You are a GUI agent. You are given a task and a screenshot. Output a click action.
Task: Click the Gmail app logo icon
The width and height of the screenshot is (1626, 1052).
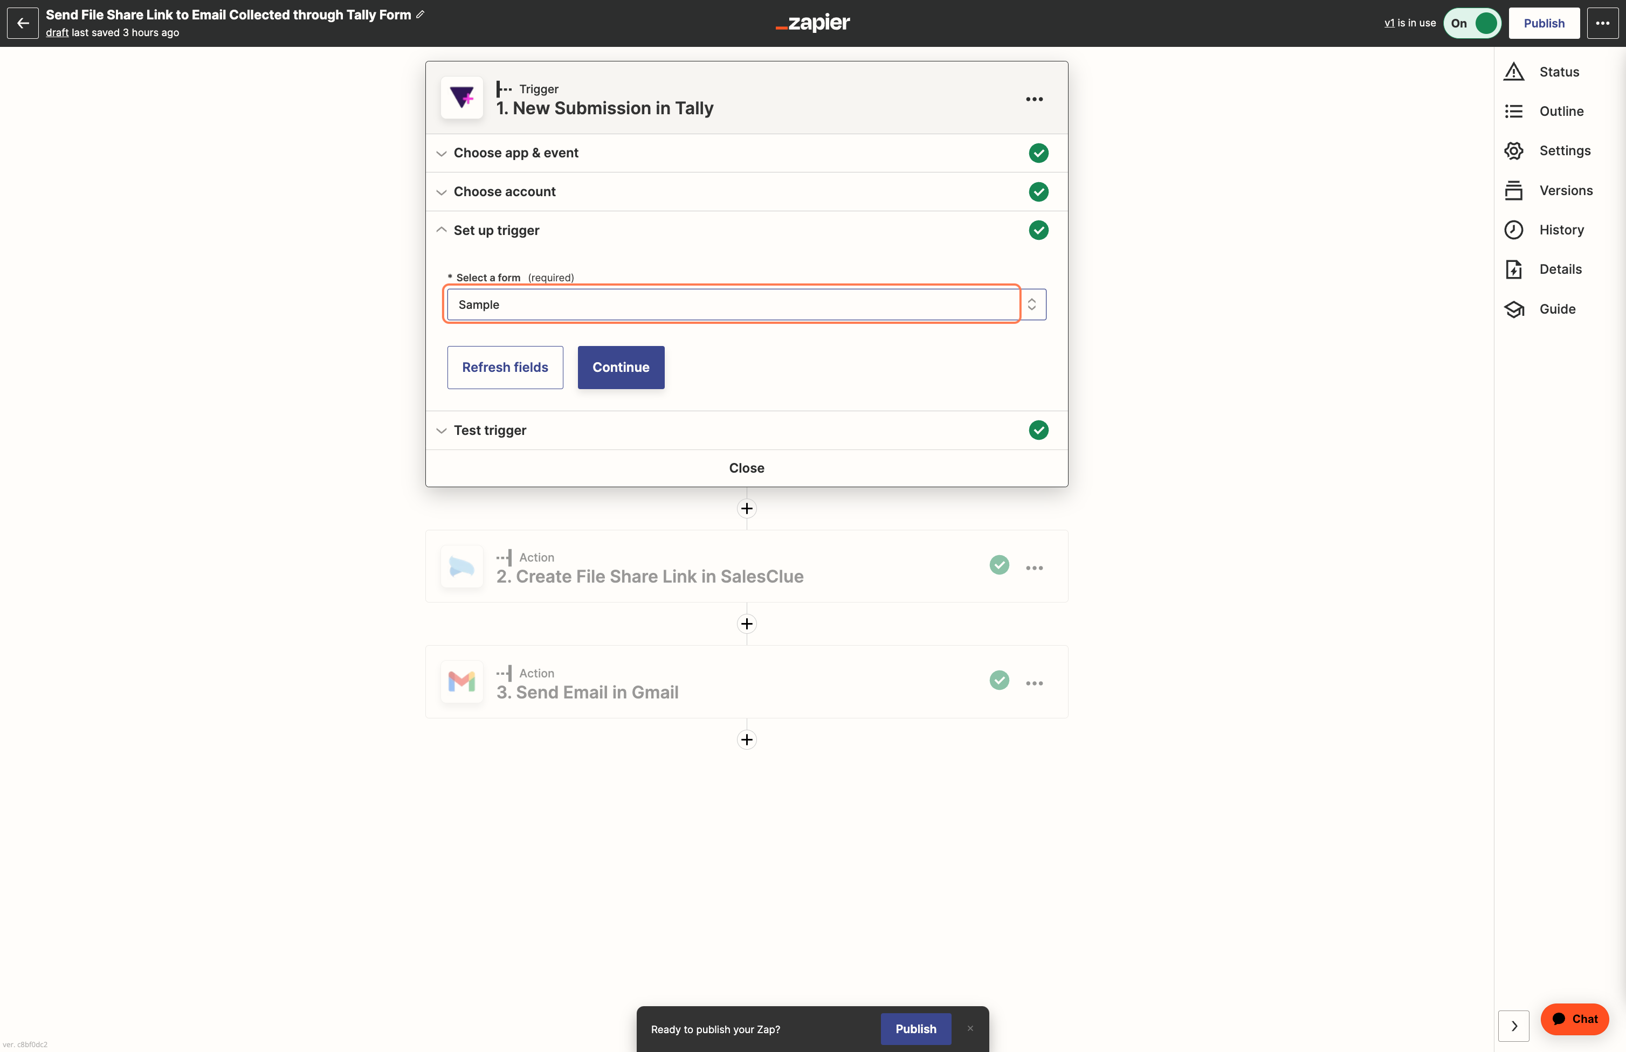click(x=462, y=682)
